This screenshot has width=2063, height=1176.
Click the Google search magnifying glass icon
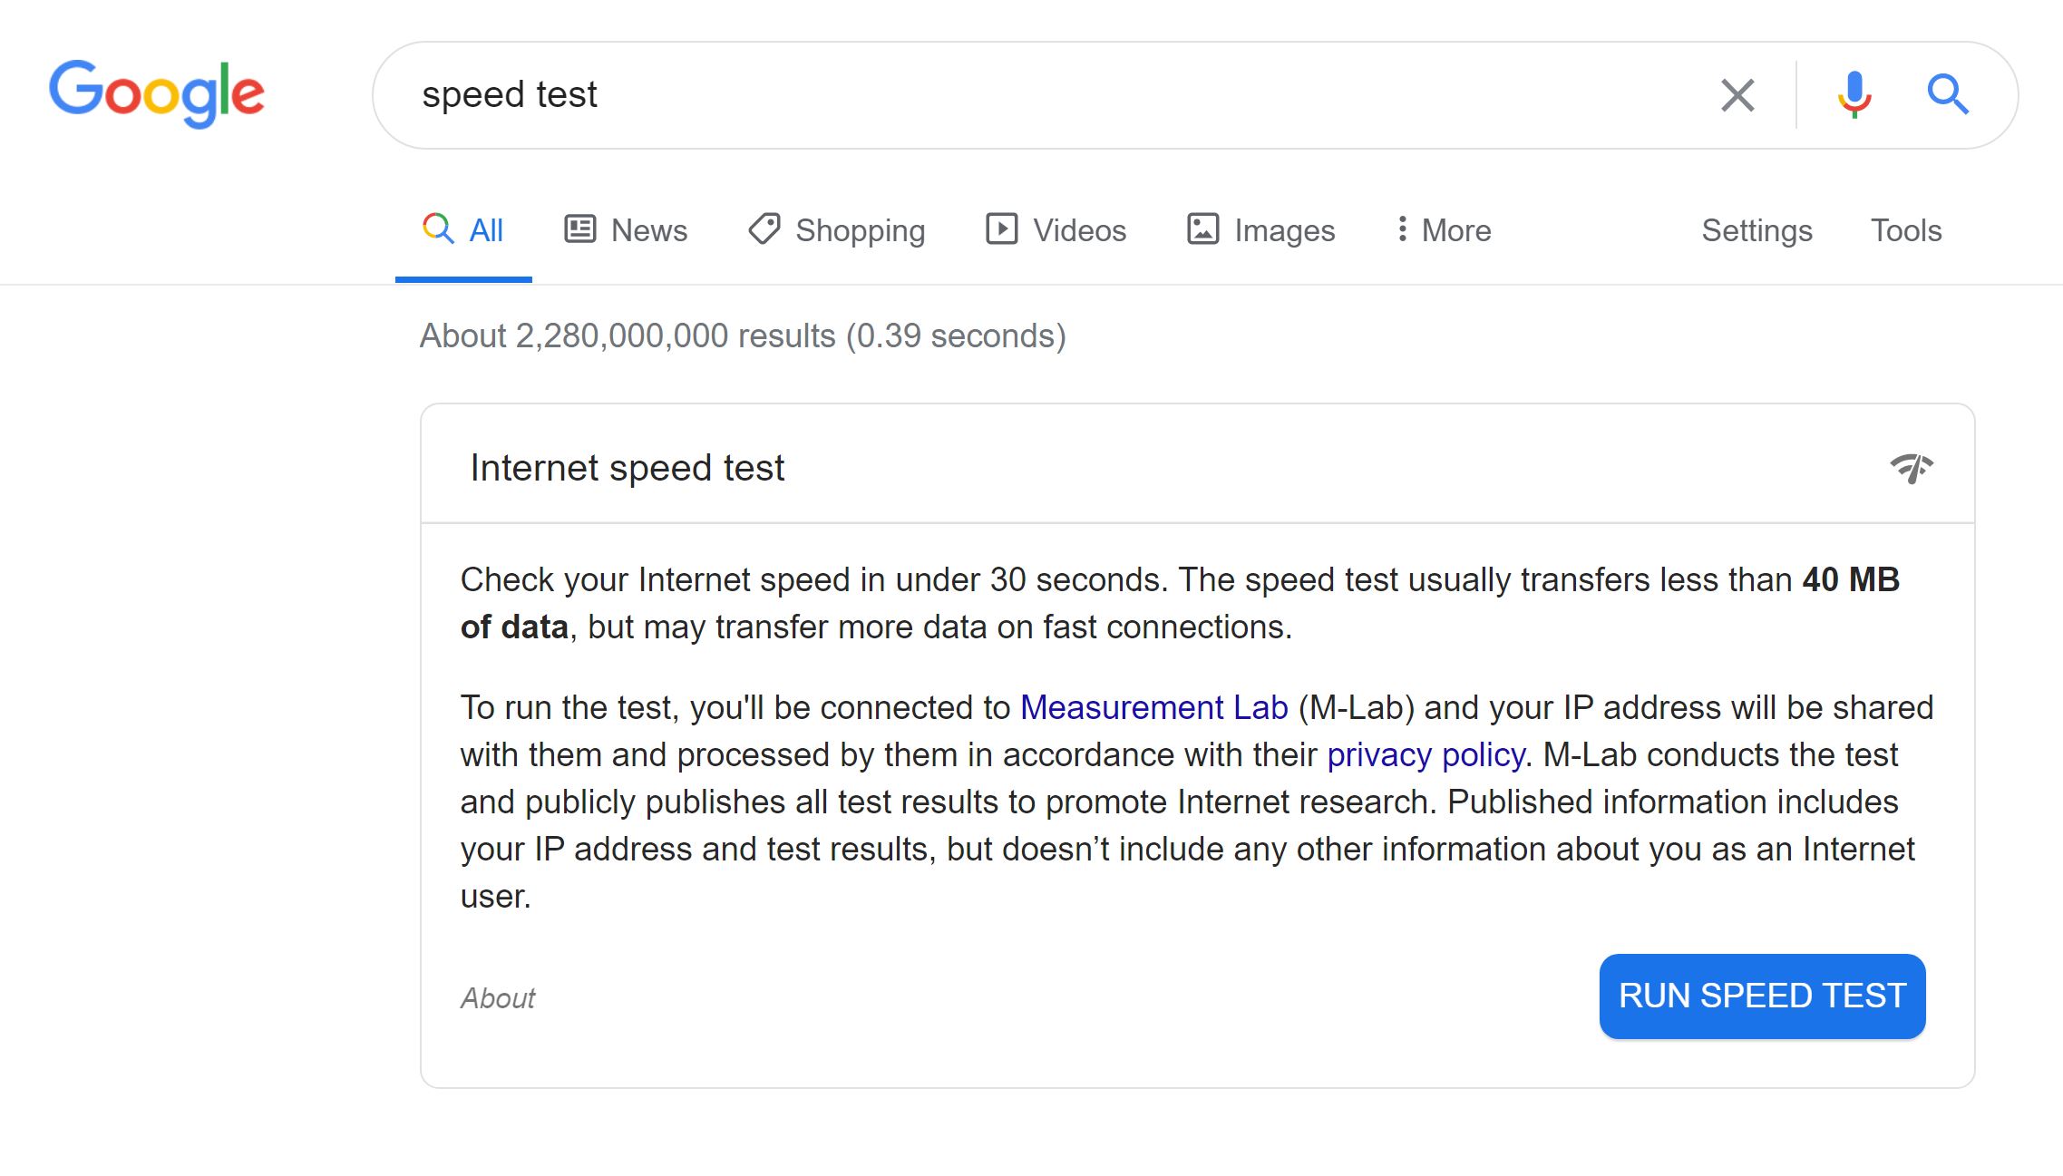click(1948, 95)
